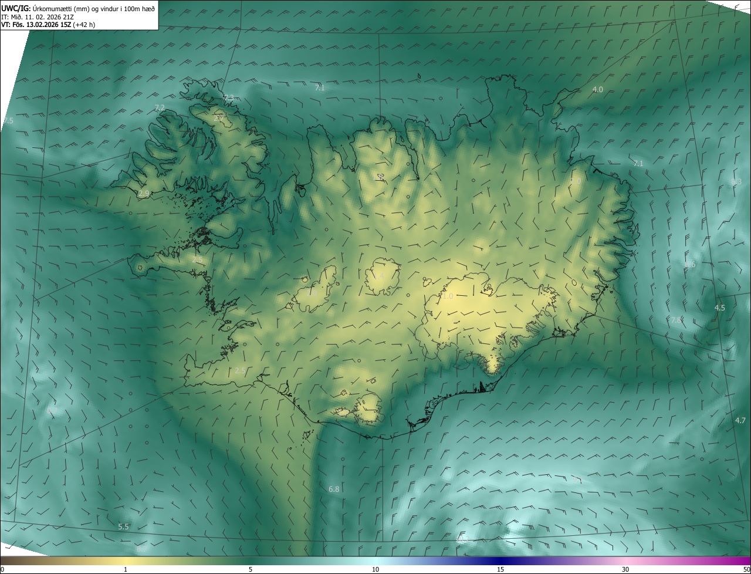
Task: Click the '30' tick on the color scale
Action: coord(625,569)
